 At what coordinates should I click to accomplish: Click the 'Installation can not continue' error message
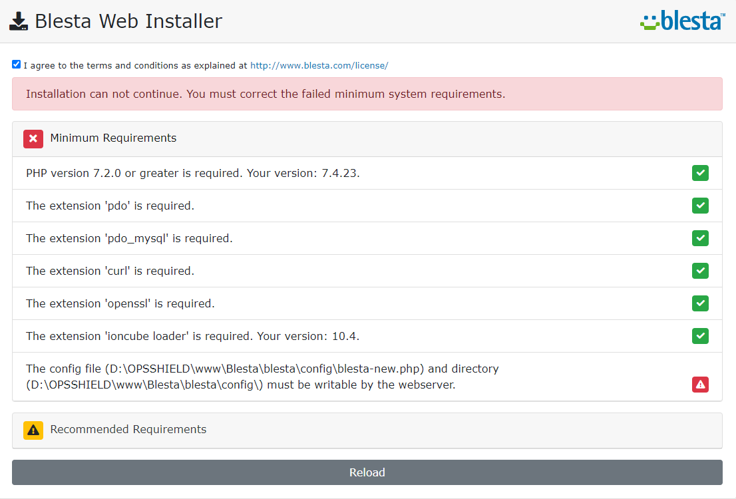coord(367,94)
